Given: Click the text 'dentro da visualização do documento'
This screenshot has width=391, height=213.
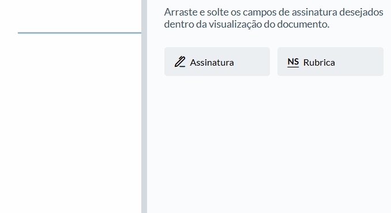Looking at the screenshot, I should 247,24.
